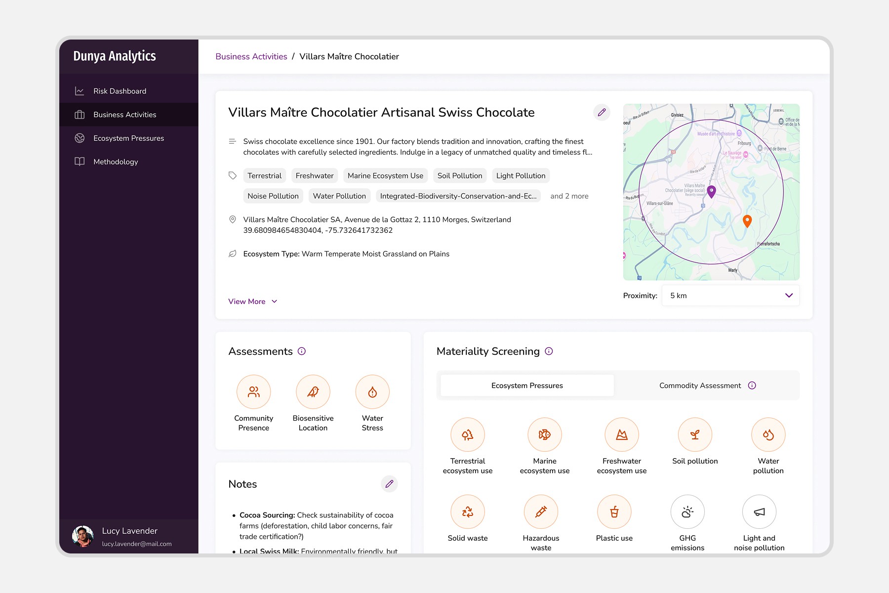Viewport: 889px width, 593px height.
Task: Click the Integrated-Biodiversity-Conservation tag
Action: 458,196
